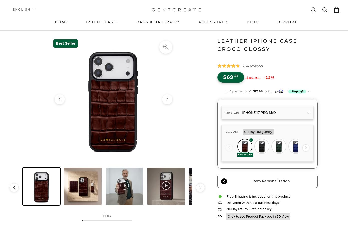Show next product image with right arrow
The image size is (348, 226).
coord(167,99)
